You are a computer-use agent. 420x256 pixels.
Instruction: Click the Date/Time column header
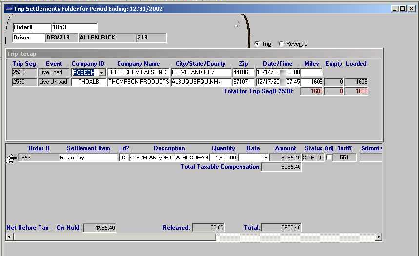[278, 64]
